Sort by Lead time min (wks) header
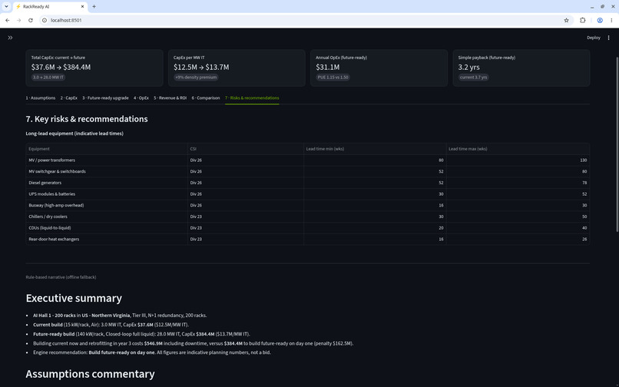Image resolution: width=619 pixels, height=387 pixels. [x=375, y=149]
